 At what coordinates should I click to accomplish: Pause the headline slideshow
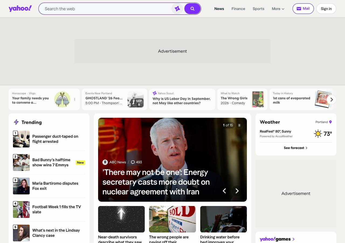(239, 125)
